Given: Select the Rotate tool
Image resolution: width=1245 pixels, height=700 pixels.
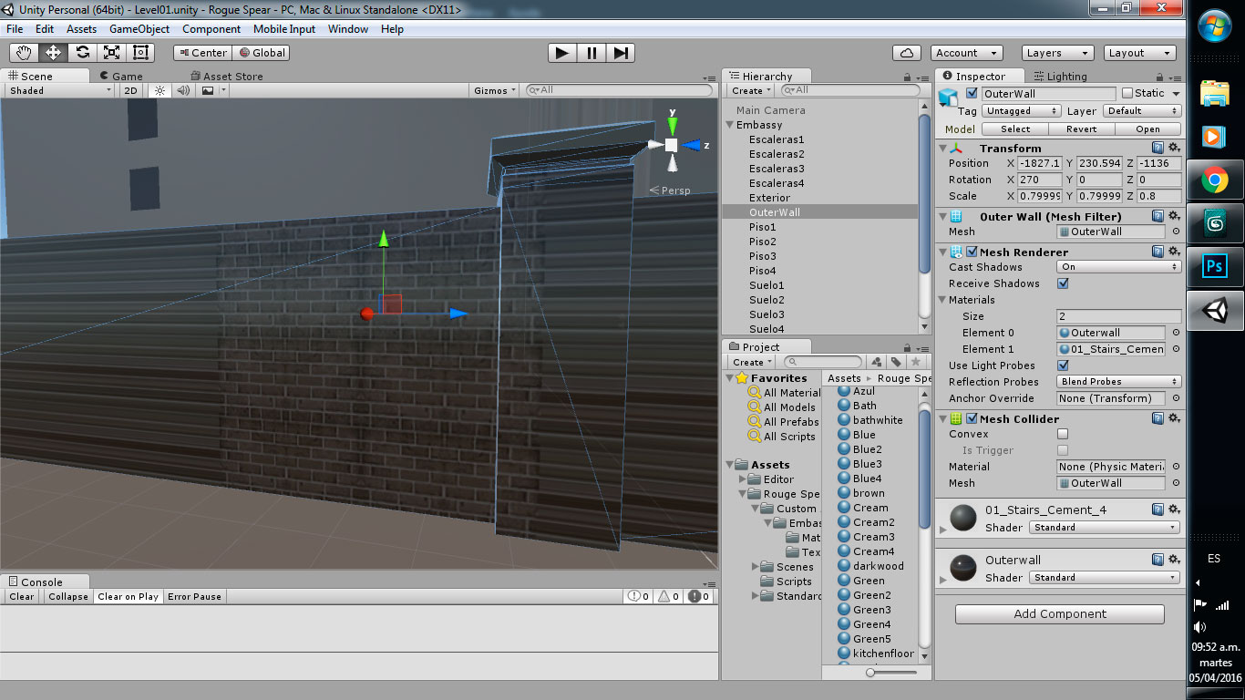Looking at the screenshot, I should (x=82, y=53).
